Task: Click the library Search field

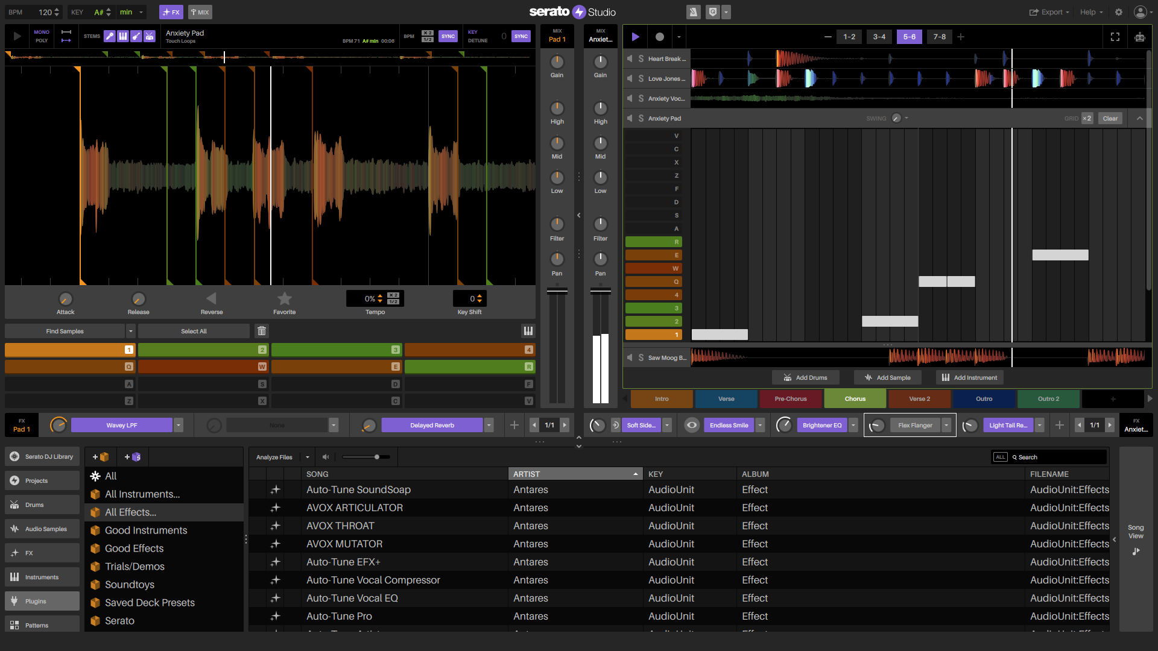Action: tap(1055, 457)
